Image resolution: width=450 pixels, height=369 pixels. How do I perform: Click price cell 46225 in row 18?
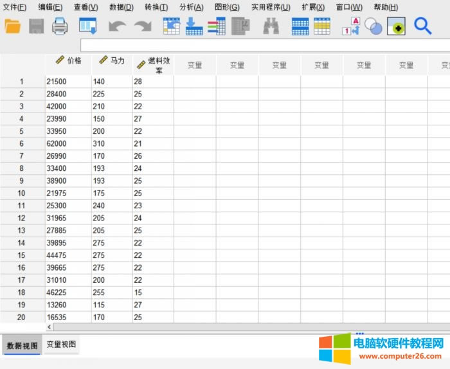68,292
